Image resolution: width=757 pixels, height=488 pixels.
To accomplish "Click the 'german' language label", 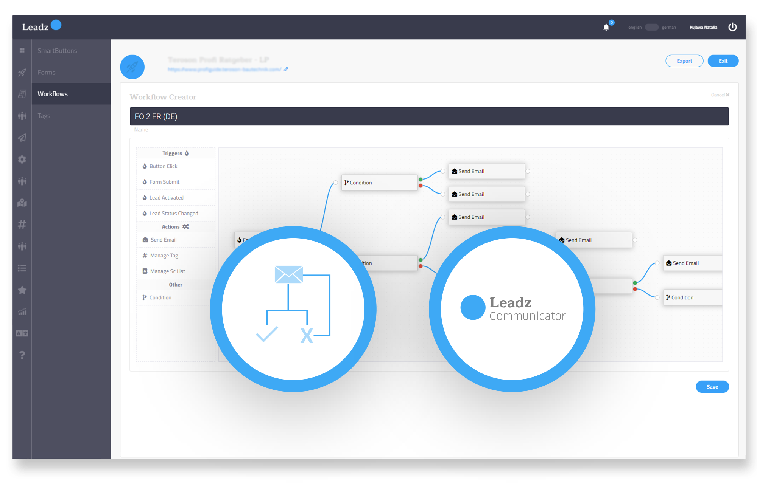I will [x=669, y=27].
